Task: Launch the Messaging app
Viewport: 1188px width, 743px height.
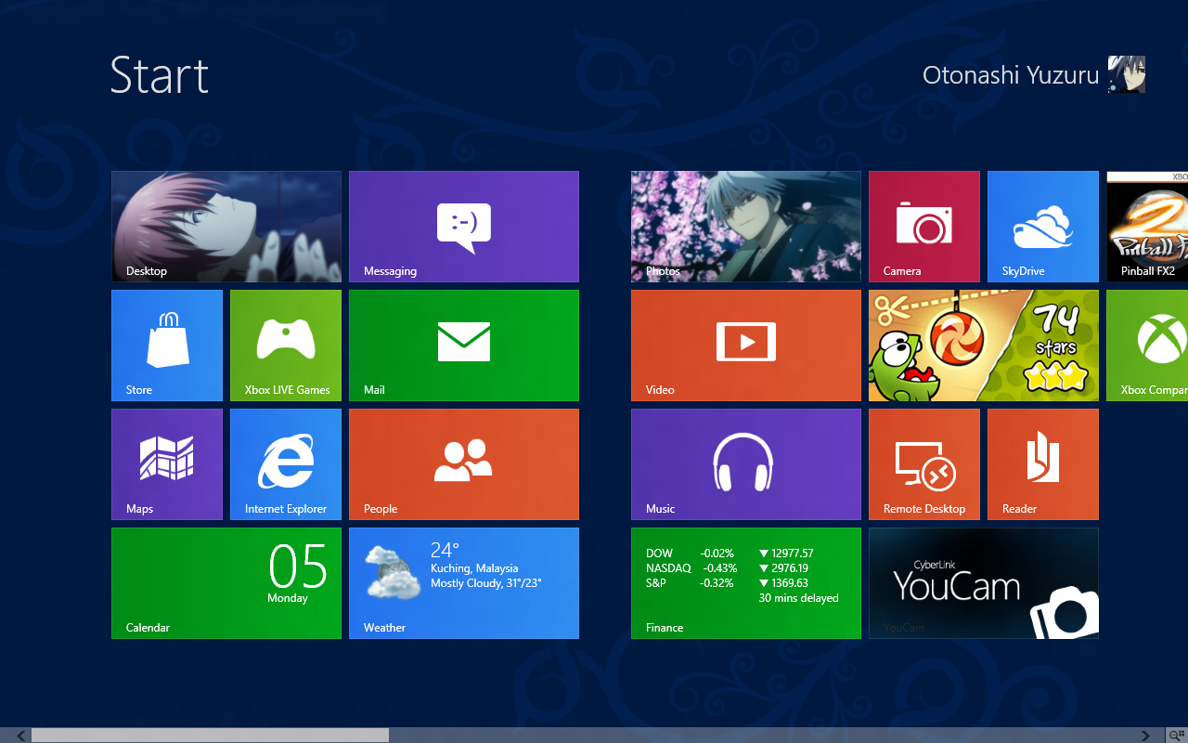Action: (x=463, y=226)
